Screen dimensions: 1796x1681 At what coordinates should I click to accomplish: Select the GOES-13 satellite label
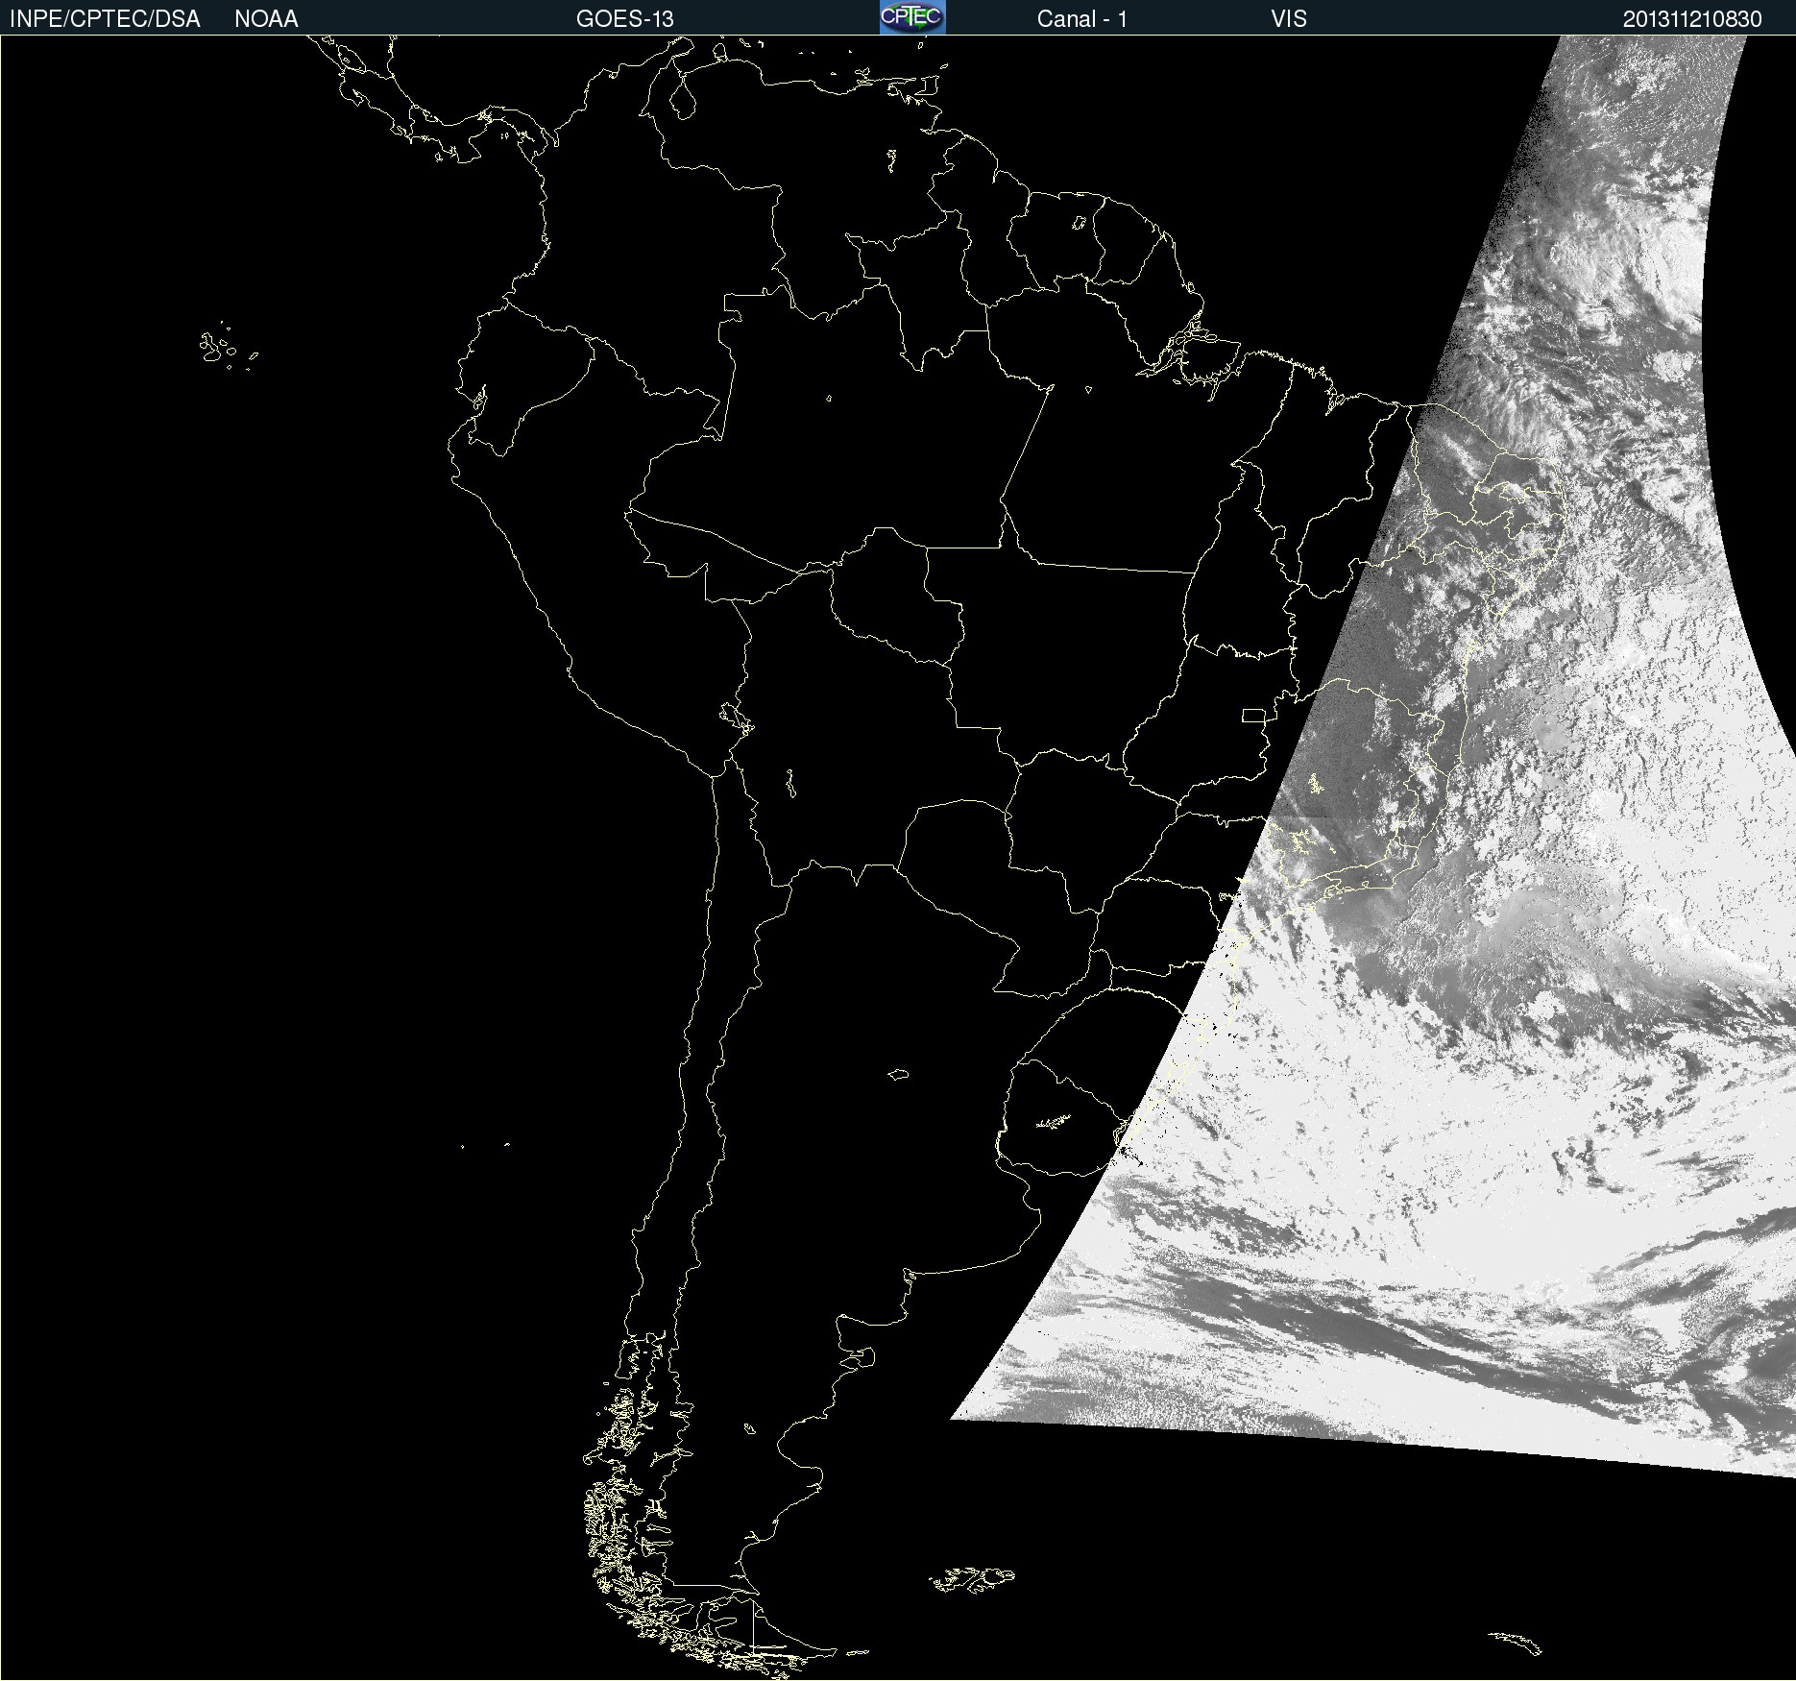click(x=624, y=19)
